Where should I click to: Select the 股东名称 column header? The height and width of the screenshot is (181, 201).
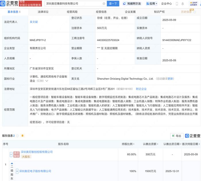pos(63,144)
